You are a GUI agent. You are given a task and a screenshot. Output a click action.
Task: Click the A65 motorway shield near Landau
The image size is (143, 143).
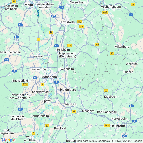click(x=20, y=109)
